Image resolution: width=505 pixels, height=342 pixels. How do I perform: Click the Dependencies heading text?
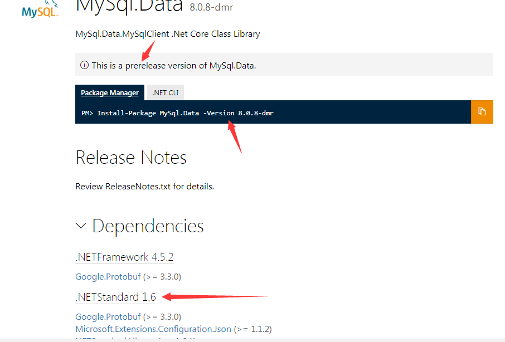[148, 226]
